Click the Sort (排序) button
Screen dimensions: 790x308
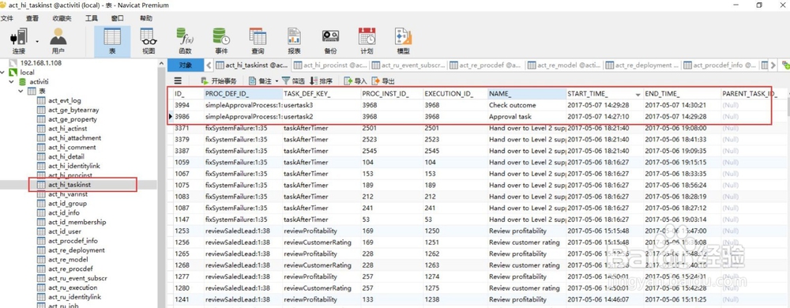pyautogui.click(x=321, y=81)
